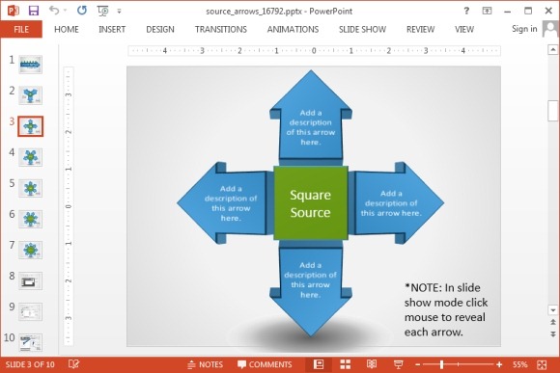
Task: Switch to the INSERT ribbon tab
Action: coord(112,29)
